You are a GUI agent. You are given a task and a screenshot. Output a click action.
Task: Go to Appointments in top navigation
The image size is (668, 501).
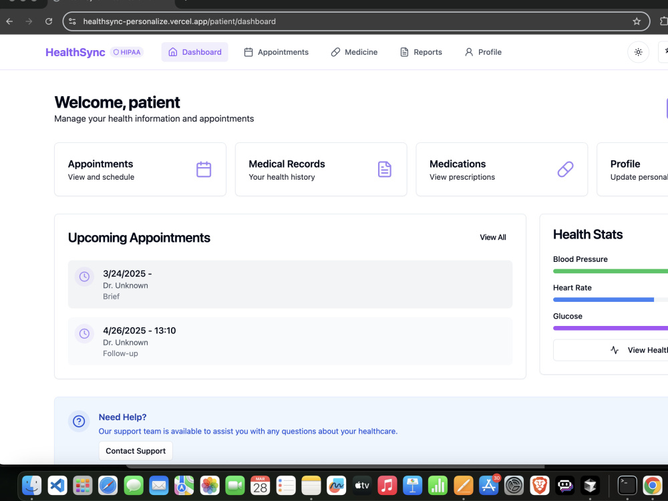pos(276,52)
